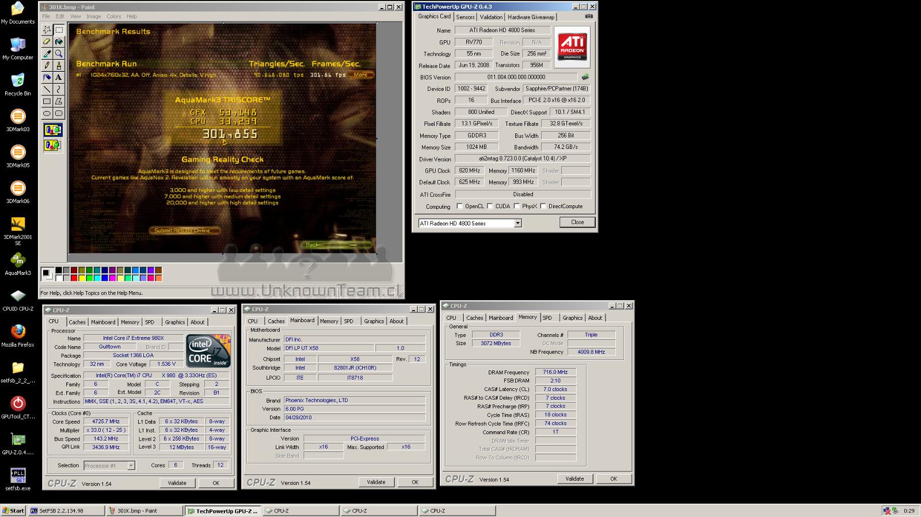Select the Rounded Rectangle tool in Paint
The width and height of the screenshot is (921, 517).
(x=59, y=113)
